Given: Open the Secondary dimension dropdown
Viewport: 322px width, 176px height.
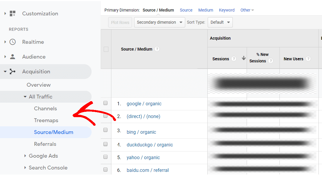Looking at the screenshot, I should pyautogui.click(x=159, y=22).
